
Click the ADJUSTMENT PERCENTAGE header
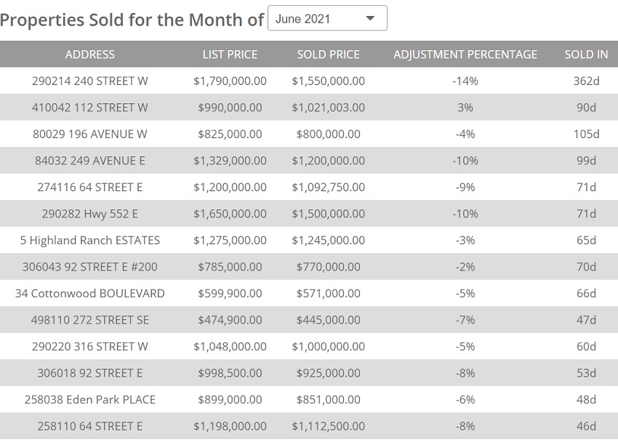pos(465,55)
